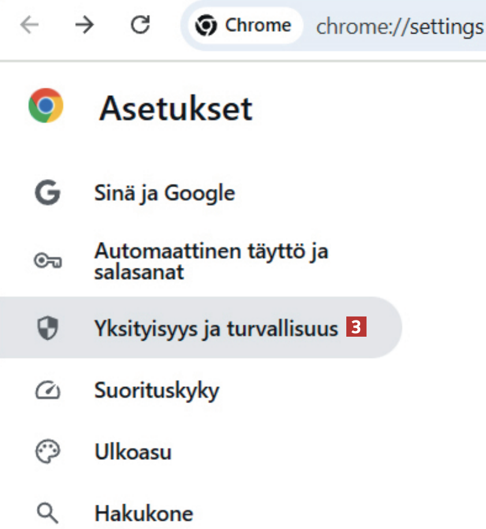Click the browser back arrow
Viewport: 486px width, 529px height.
29,26
